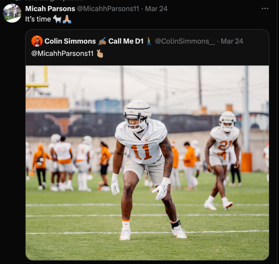
Task: Open the three-dot More options menu
Action: [x=265, y=8]
